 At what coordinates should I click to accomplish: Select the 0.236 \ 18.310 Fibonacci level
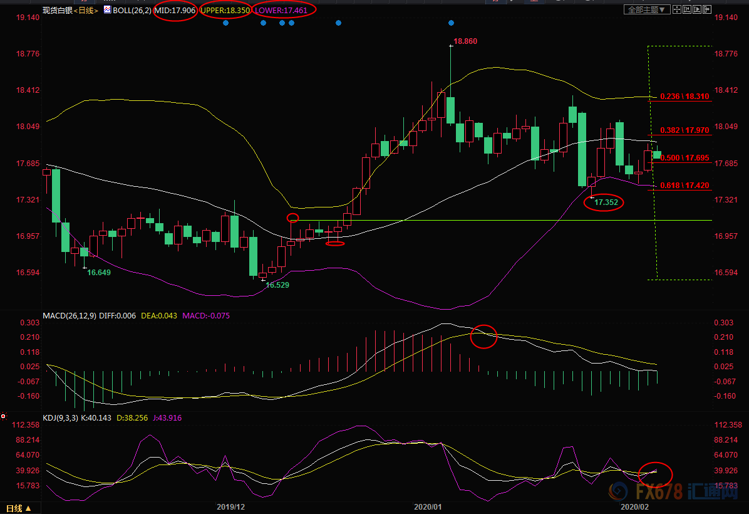(x=684, y=97)
